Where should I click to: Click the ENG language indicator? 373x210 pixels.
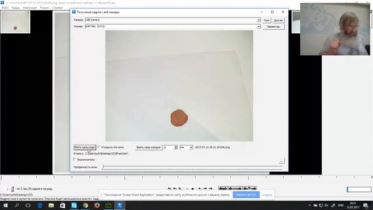point(341,205)
